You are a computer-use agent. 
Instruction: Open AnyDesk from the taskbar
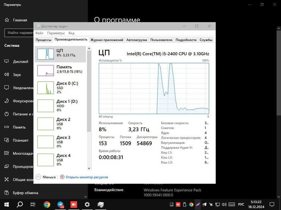point(74,205)
